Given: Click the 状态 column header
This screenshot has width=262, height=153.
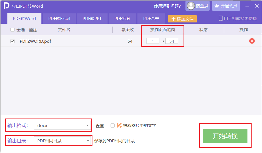Looking at the screenshot, I should coord(204,30).
